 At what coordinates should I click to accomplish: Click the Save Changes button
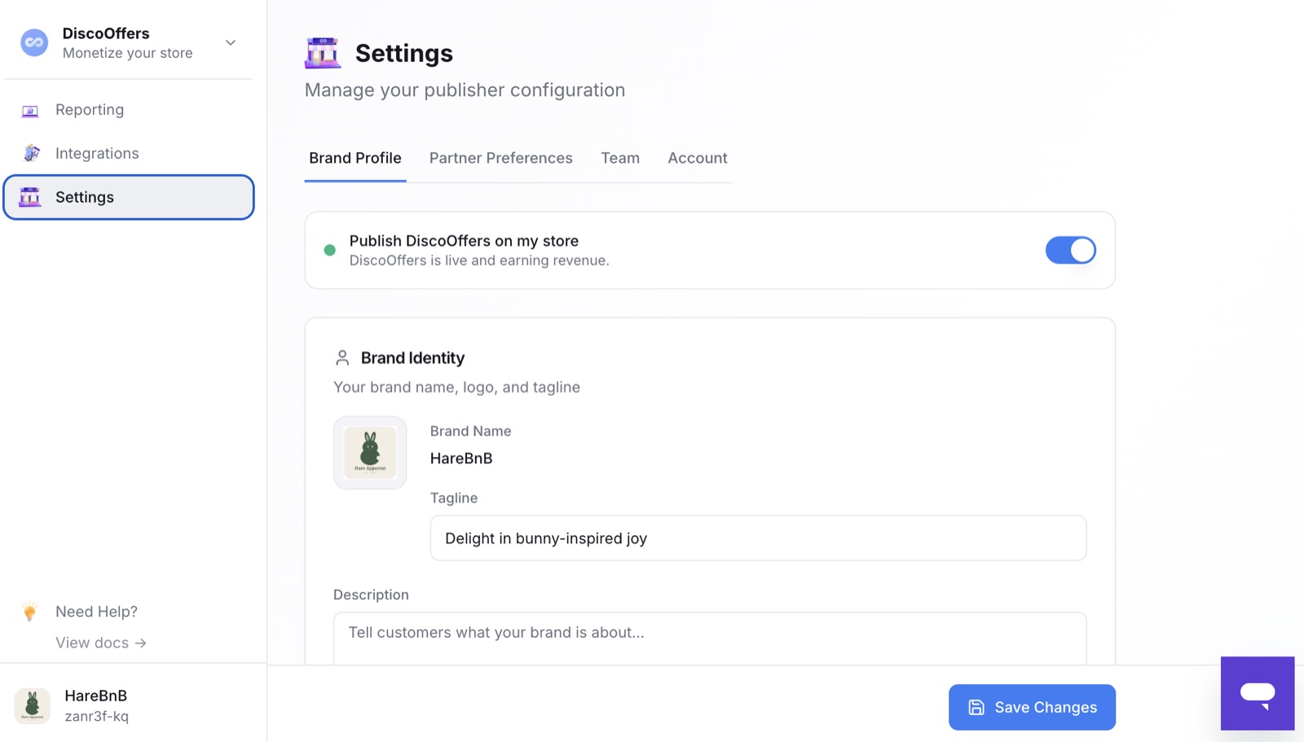click(x=1032, y=707)
